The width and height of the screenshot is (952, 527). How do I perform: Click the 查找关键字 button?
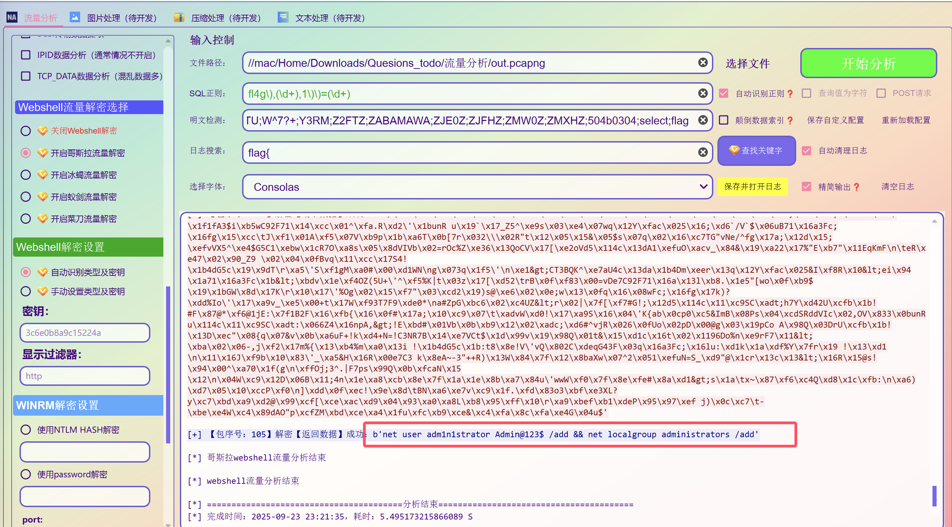coord(756,150)
